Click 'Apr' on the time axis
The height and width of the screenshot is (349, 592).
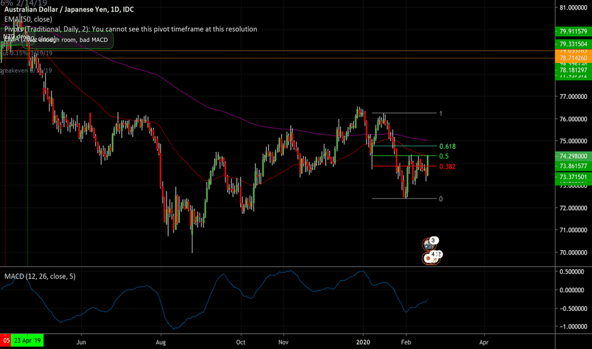click(483, 342)
